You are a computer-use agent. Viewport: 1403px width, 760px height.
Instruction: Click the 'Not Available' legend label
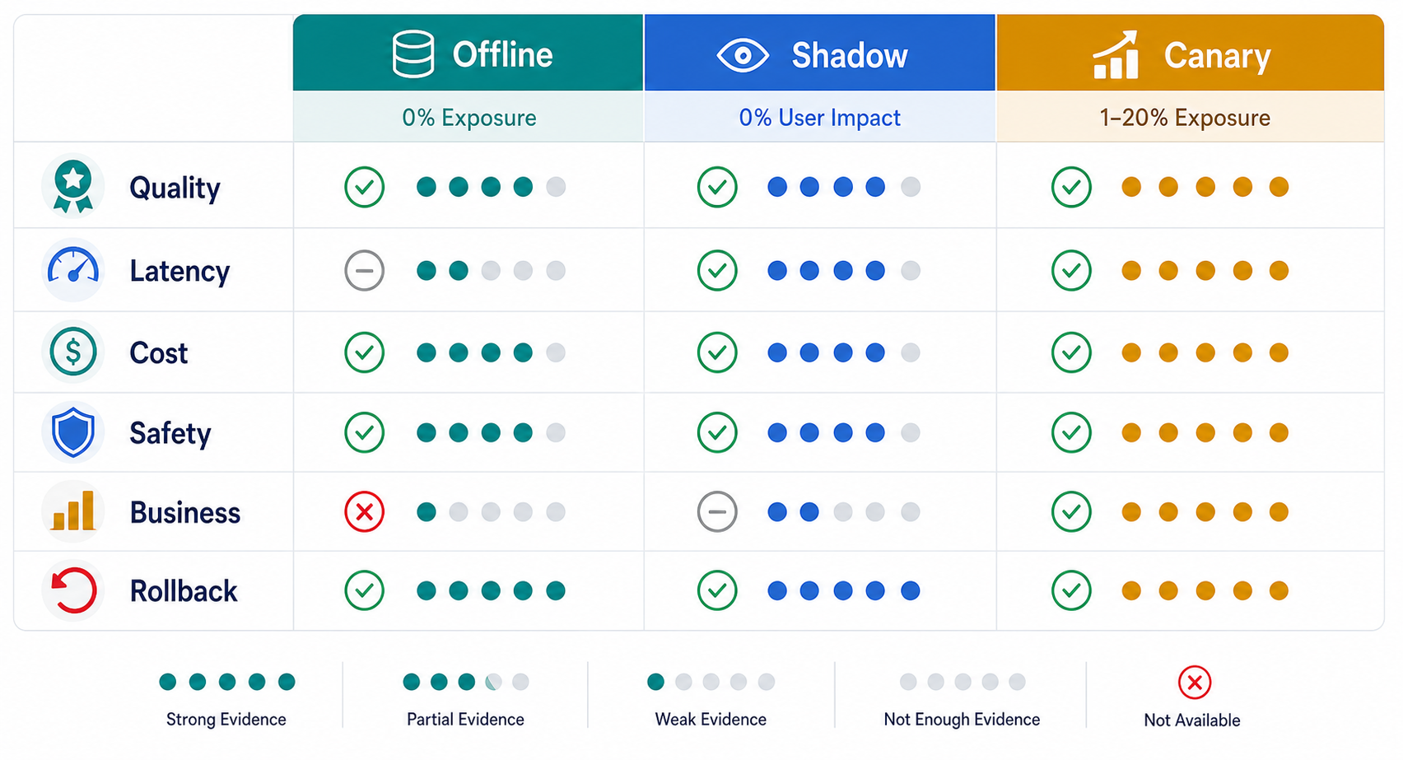click(x=1192, y=720)
